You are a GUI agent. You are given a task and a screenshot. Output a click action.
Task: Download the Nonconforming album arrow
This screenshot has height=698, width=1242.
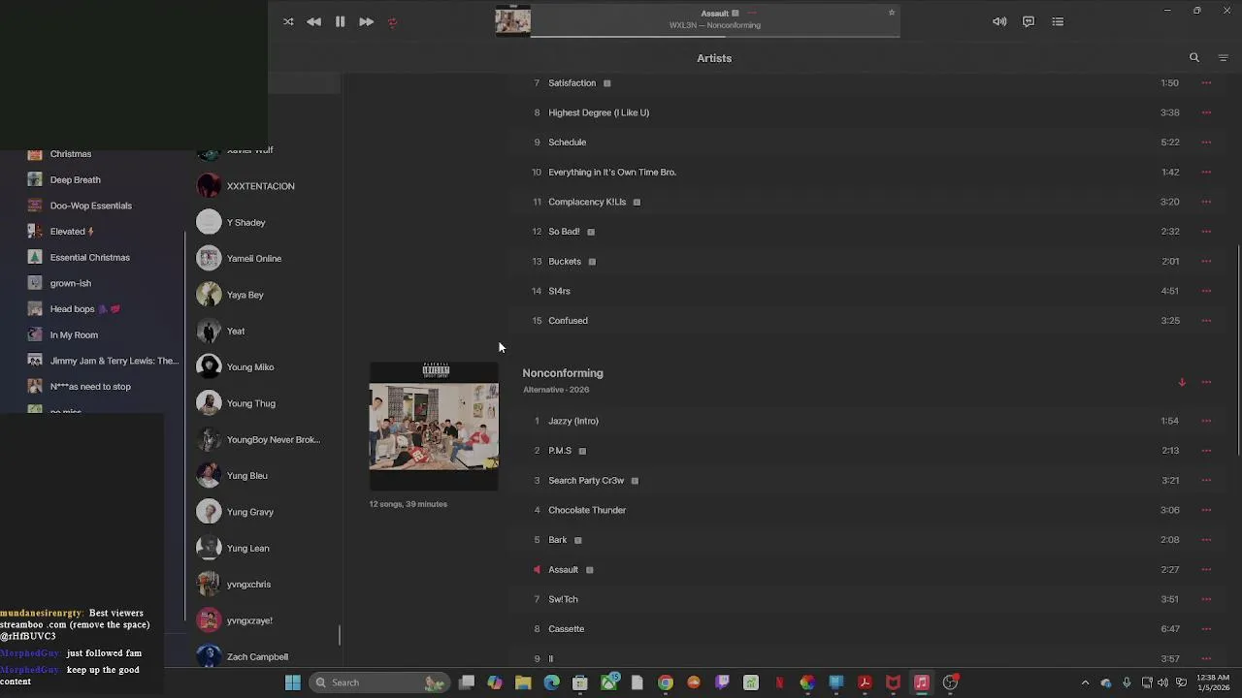1182,382
